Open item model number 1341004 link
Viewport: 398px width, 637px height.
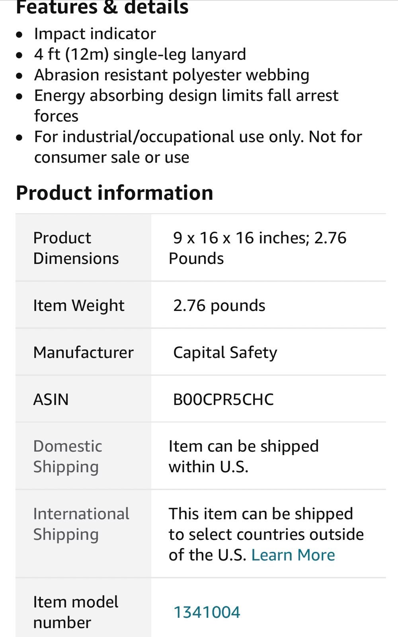207,612
